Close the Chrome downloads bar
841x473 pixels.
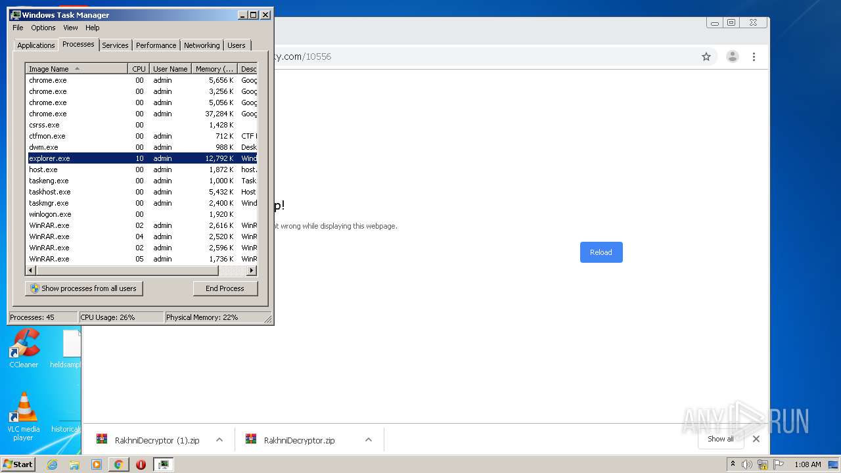tap(756, 439)
